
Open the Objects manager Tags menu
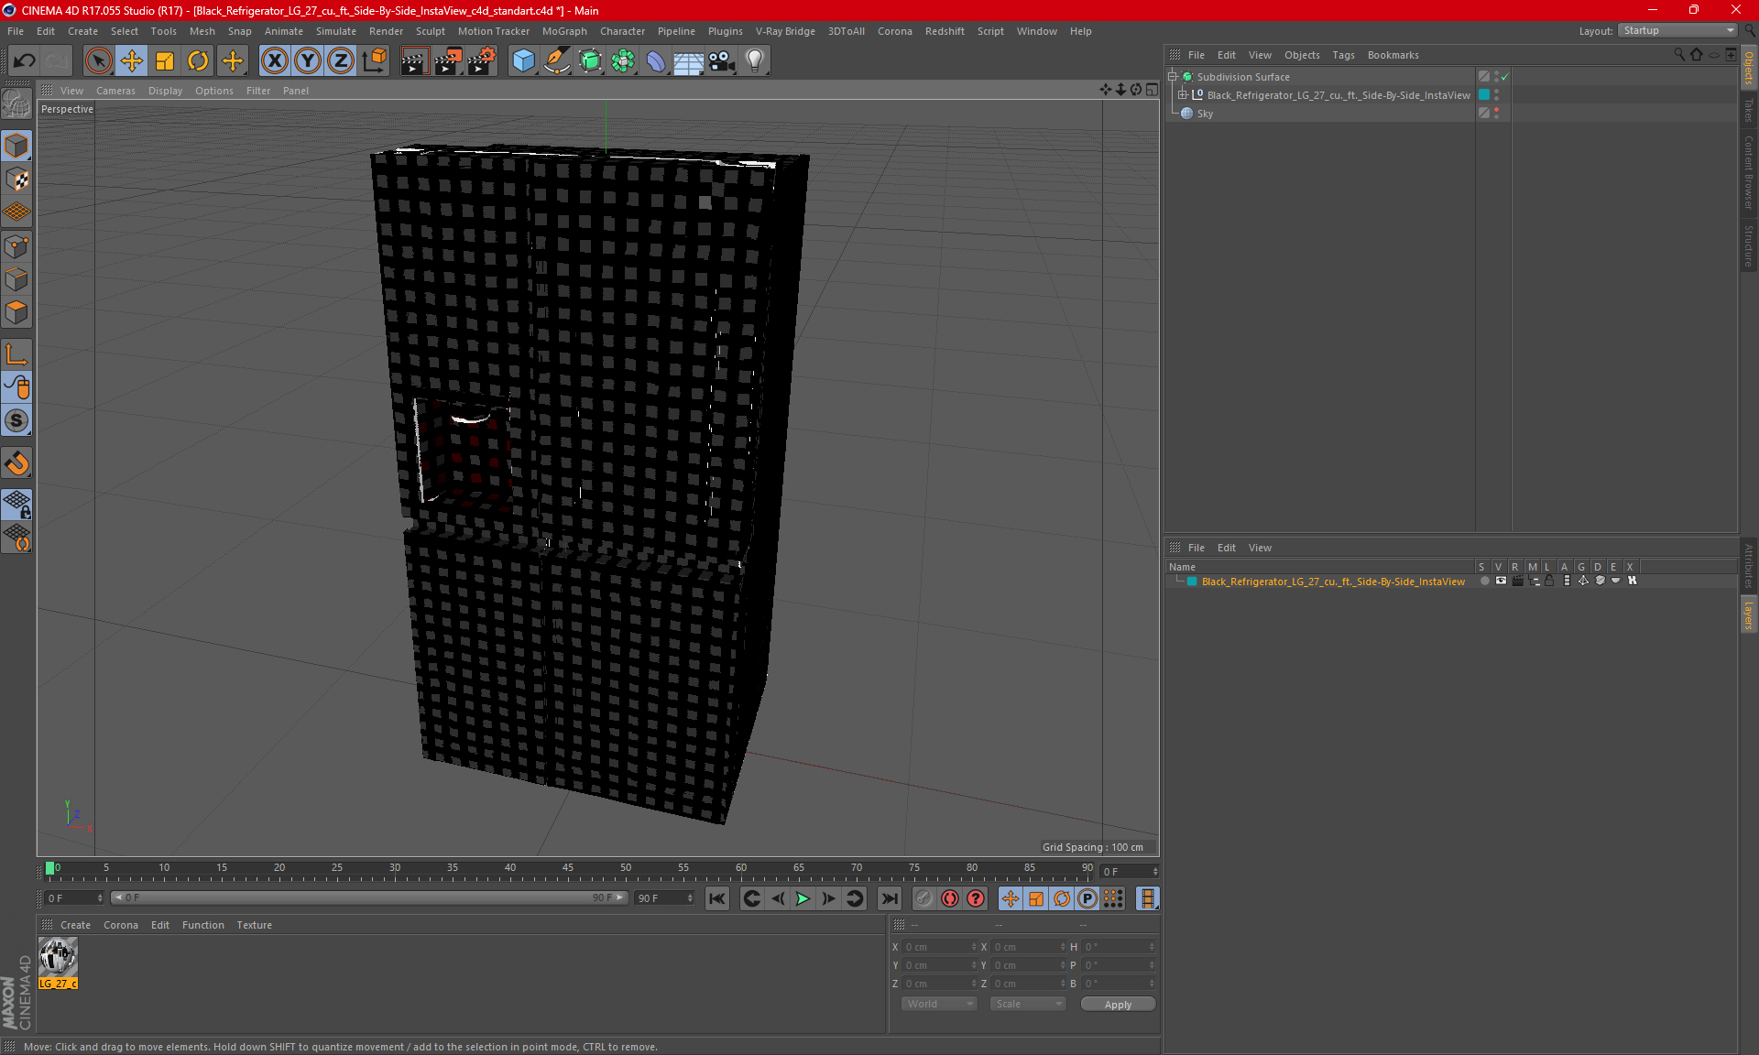click(x=1343, y=55)
